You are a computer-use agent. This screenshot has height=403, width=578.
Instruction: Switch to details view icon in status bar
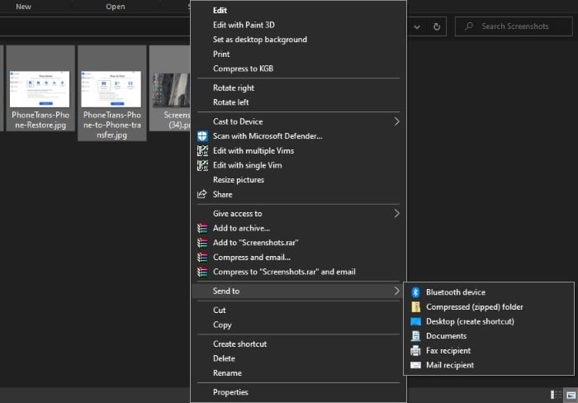click(556, 395)
